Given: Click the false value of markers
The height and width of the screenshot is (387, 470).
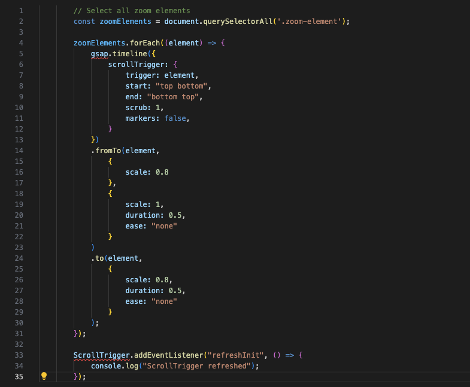Looking at the screenshot, I should point(177,118).
